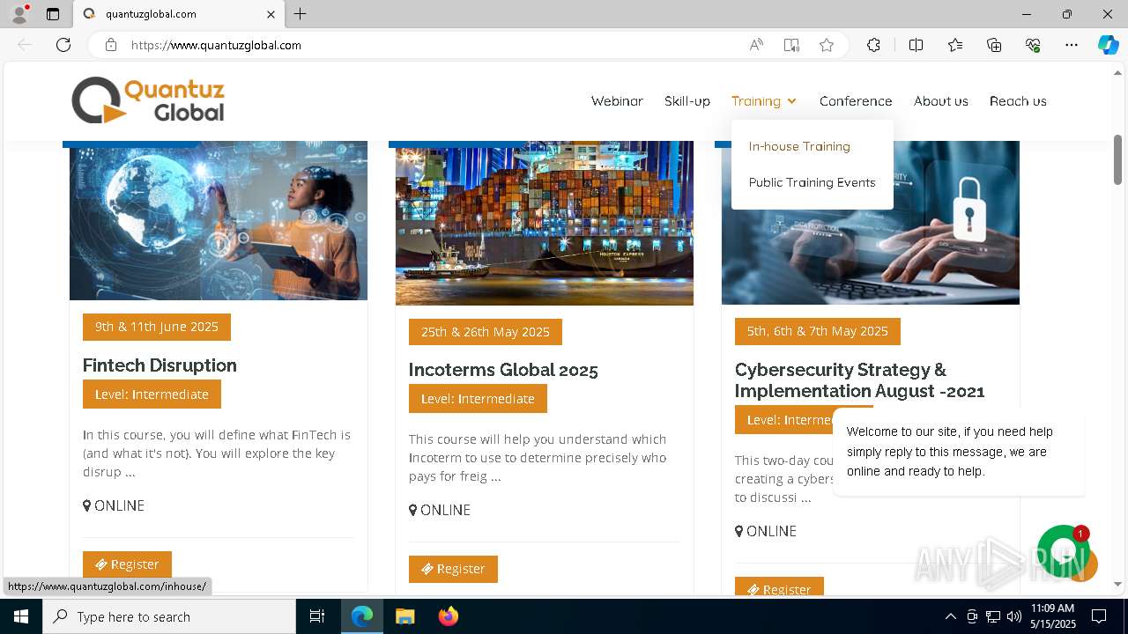The width and height of the screenshot is (1128, 634).
Task: Click the page vertical scrollbar thumb
Action: pos(1118,159)
